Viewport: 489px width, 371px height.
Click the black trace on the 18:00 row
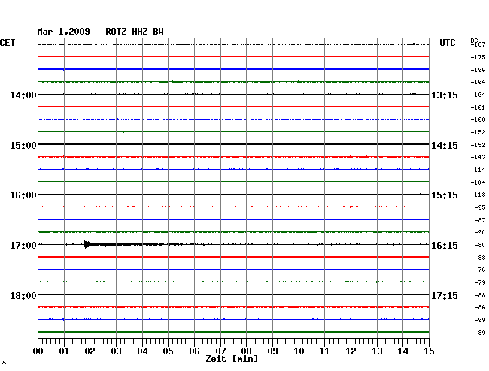coord(233,294)
